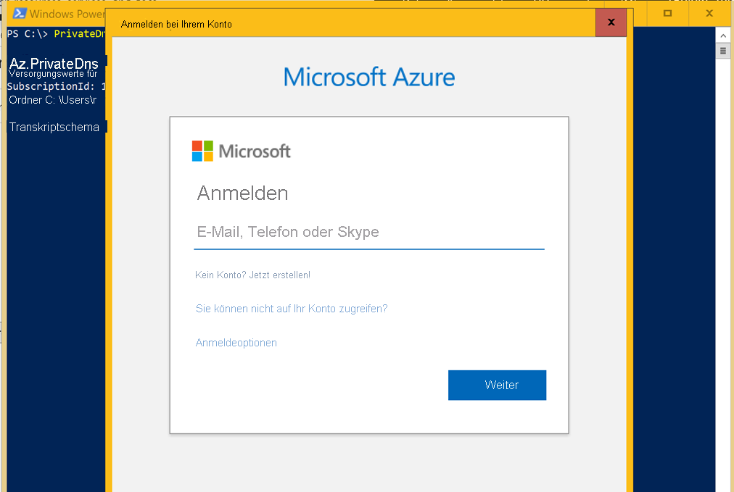This screenshot has height=492, width=734.
Task: Open 'Sie können nicht auf Ihr Konto zugreifen?' link
Action: pos(292,309)
